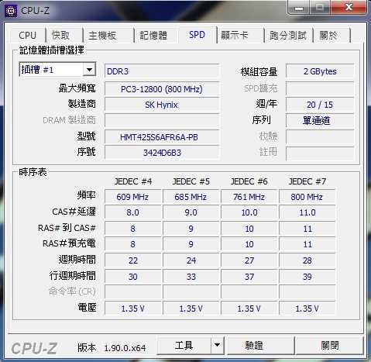
Task: Click the 關閉 button
Action: pos(329,346)
